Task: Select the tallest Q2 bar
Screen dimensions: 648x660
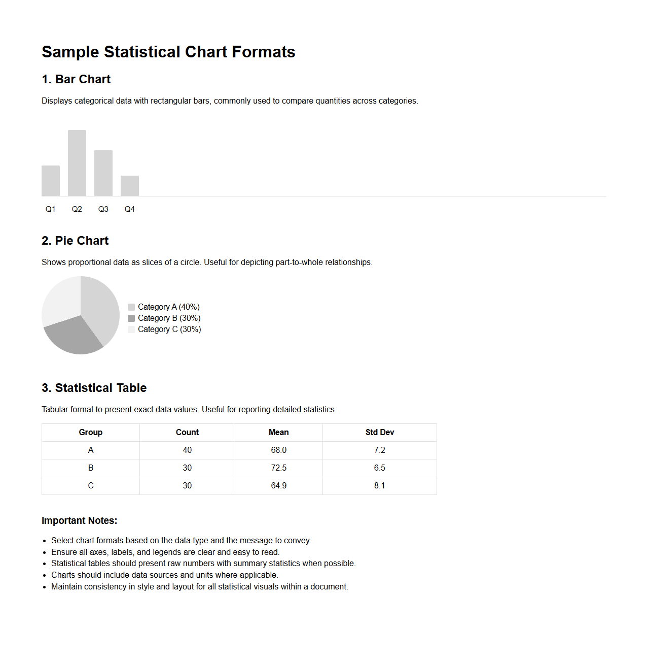Action: pos(77,163)
